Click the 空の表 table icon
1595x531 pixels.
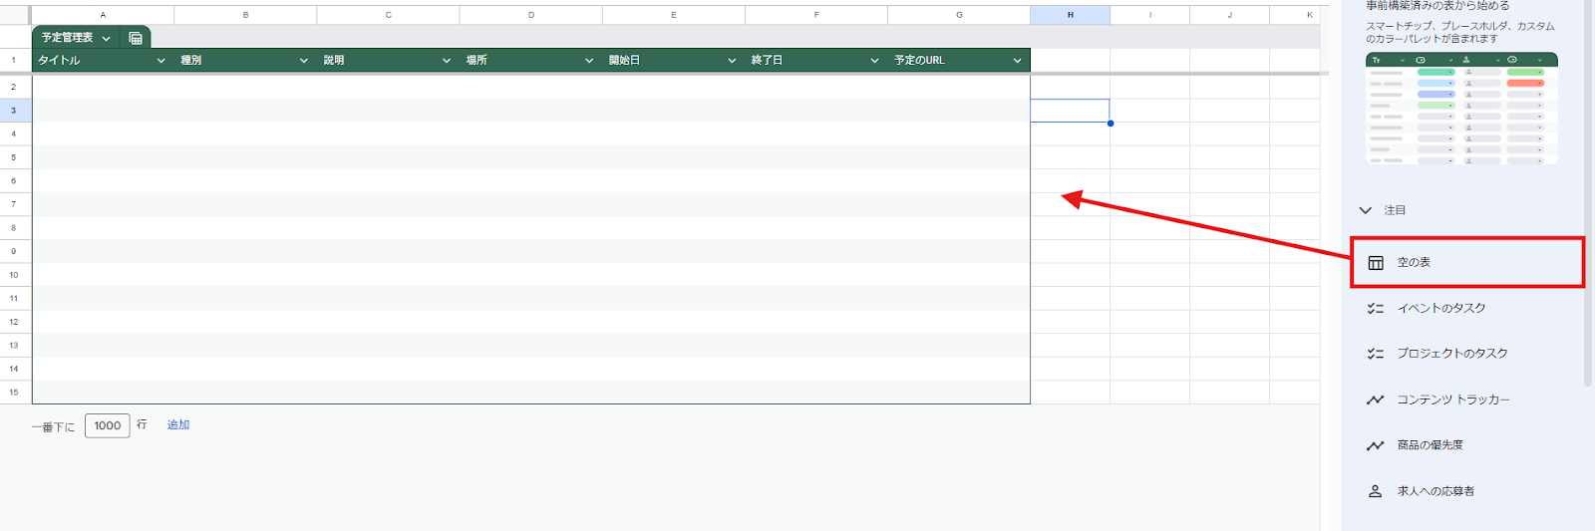(x=1376, y=263)
